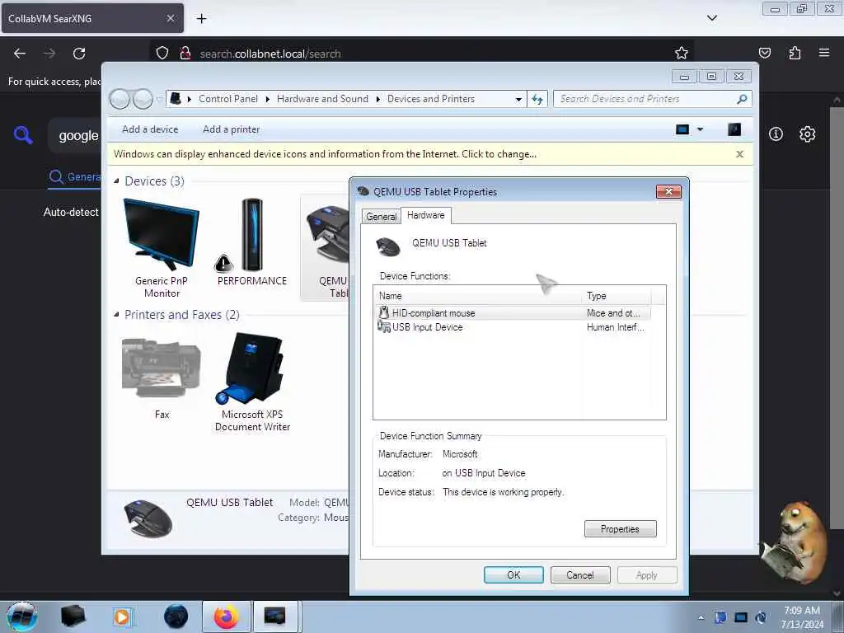Open the Firefox Pocket save icon
The height and width of the screenshot is (633, 844).
764,53
